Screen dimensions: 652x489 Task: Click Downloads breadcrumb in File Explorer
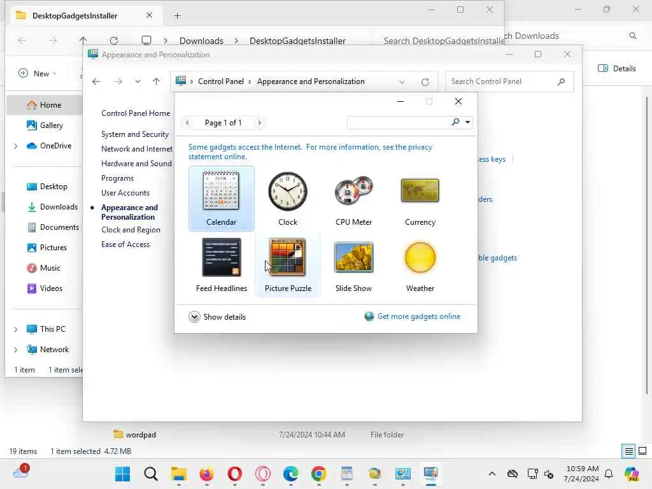pos(201,41)
